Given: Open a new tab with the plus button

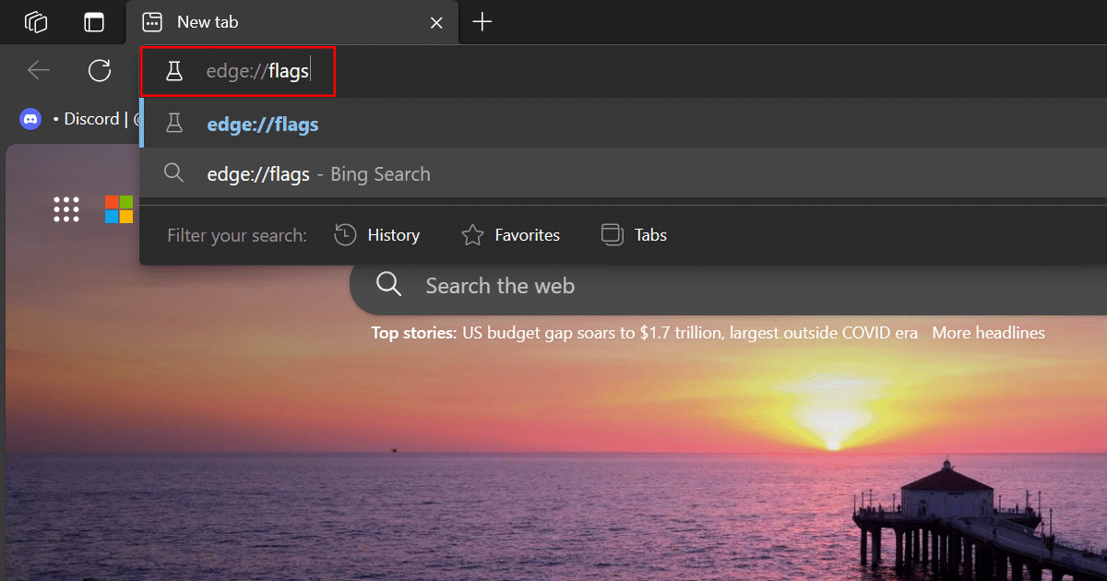Looking at the screenshot, I should click(x=482, y=21).
